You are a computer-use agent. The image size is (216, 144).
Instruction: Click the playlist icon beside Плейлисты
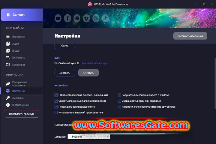pos(8,58)
